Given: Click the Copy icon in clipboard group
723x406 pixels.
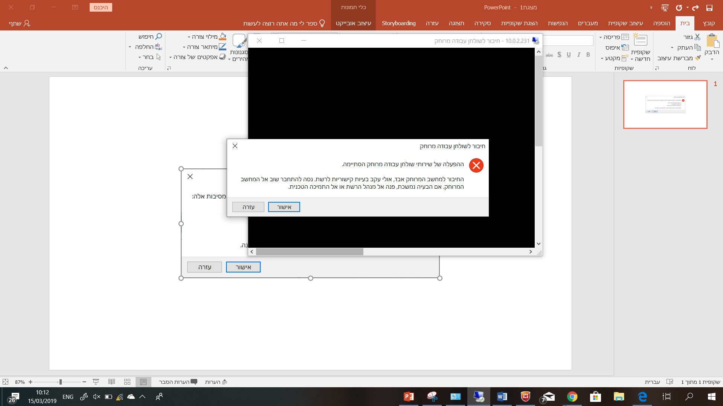Looking at the screenshot, I should tap(697, 47).
